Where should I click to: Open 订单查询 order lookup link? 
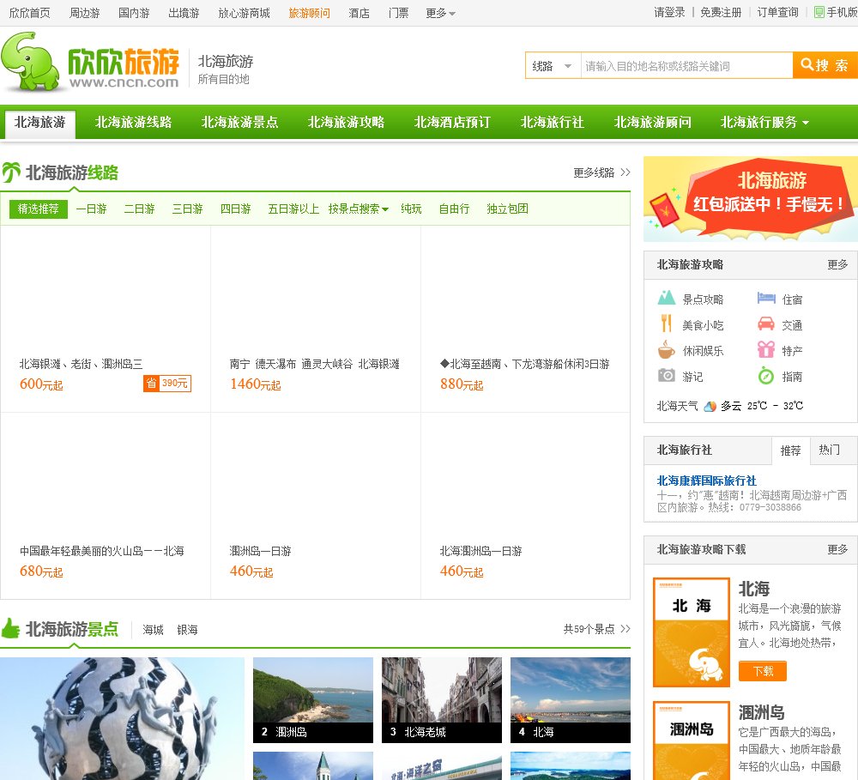pos(777,12)
